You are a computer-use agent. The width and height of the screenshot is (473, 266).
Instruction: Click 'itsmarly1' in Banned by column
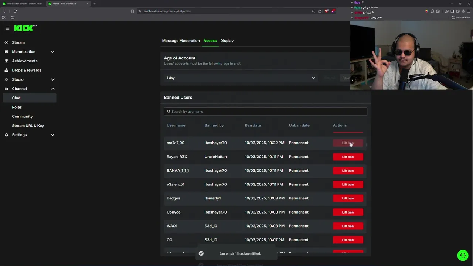click(x=212, y=198)
